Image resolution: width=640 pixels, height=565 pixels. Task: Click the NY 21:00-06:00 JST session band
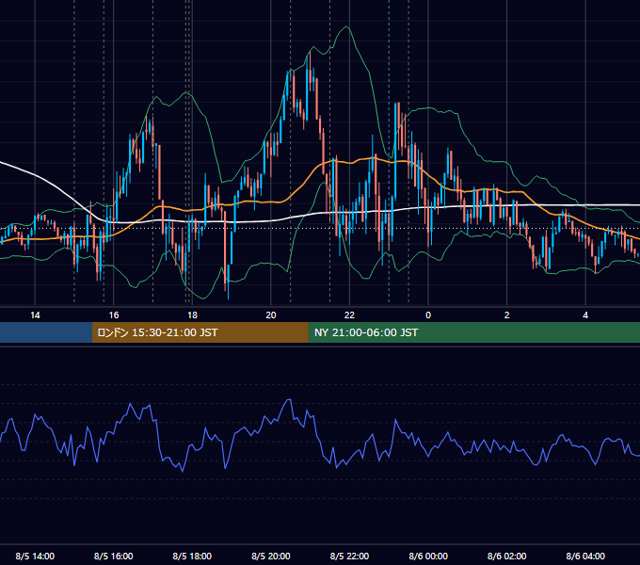[x=473, y=332]
